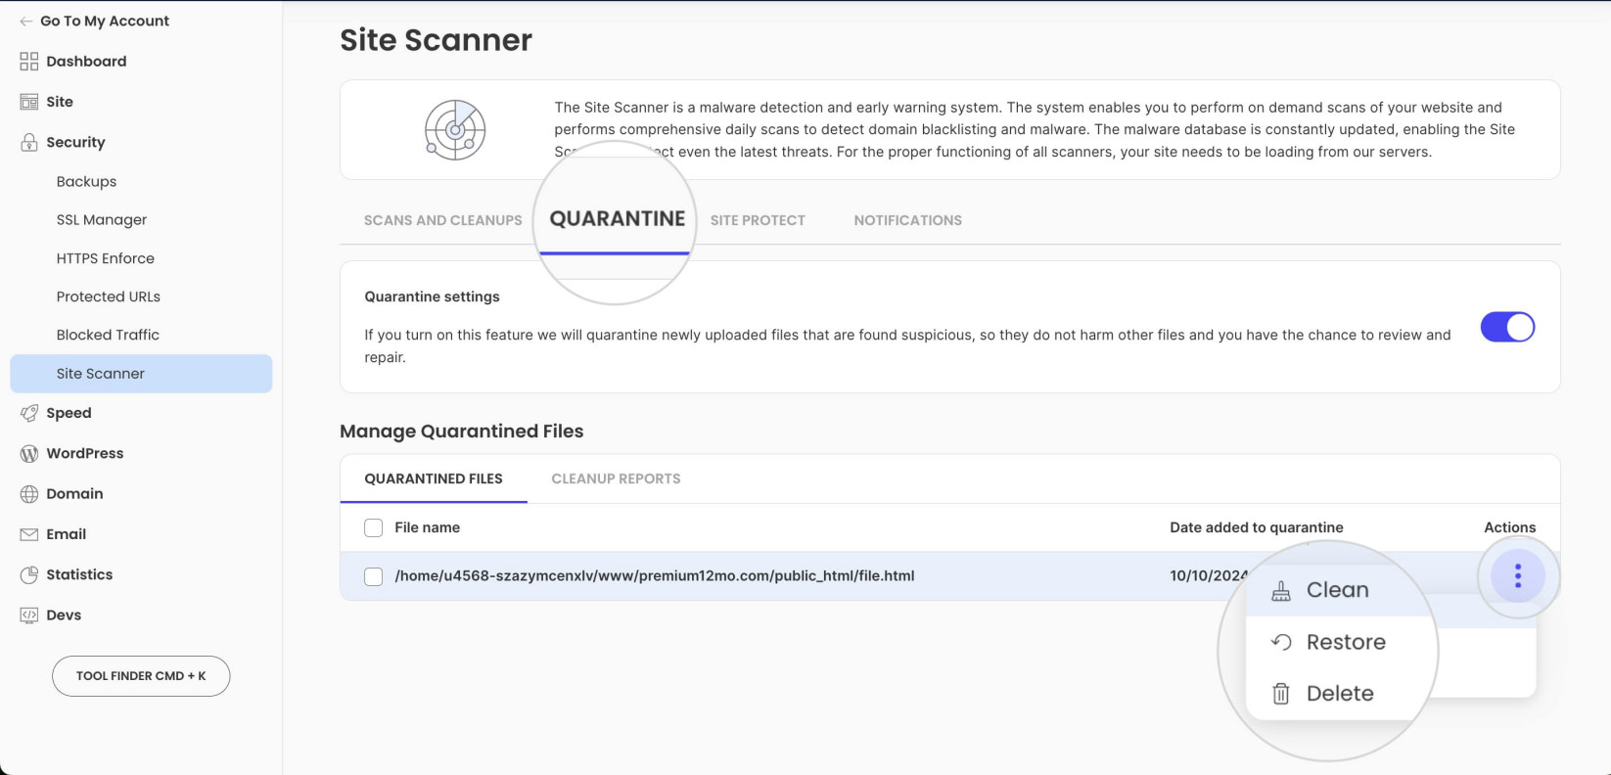
Task: Select Site Scanner in the sidebar
Action: (x=141, y=374)
